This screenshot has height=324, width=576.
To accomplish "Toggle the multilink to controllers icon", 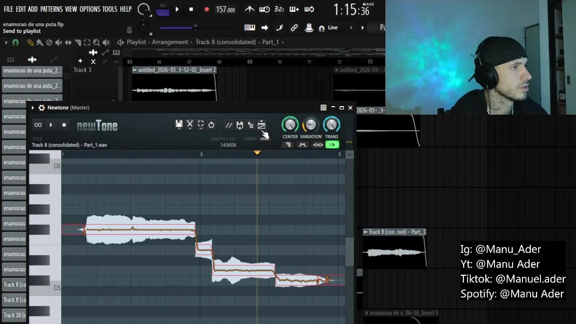I will (x=294, y=28).
